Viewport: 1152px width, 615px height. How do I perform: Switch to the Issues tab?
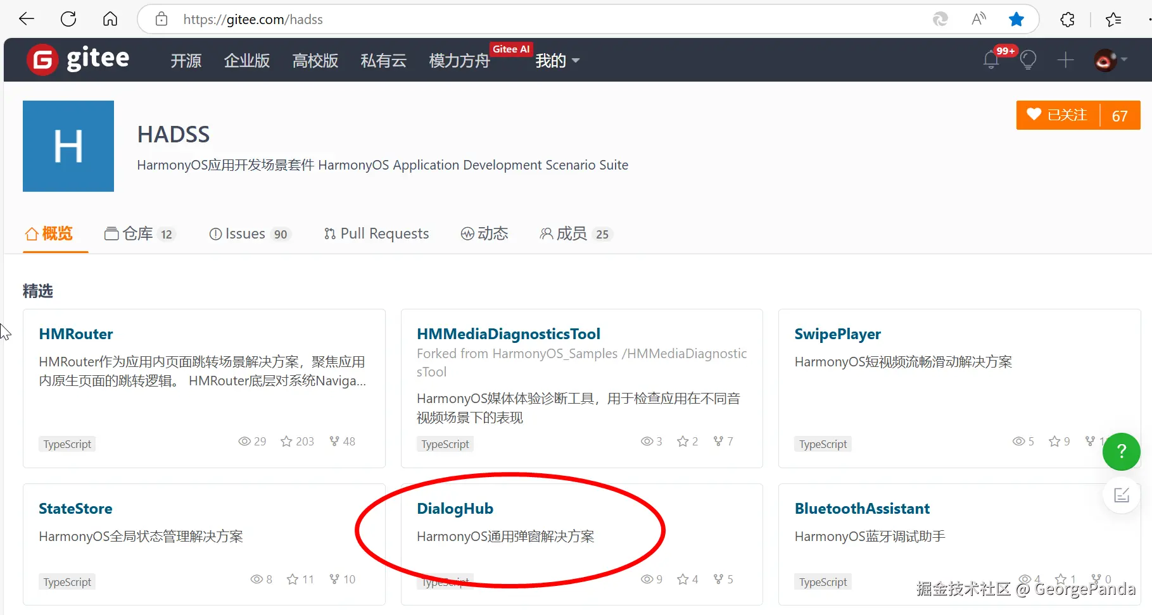[250, 234]
